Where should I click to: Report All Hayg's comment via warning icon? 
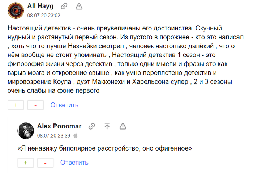click(79, 6)
